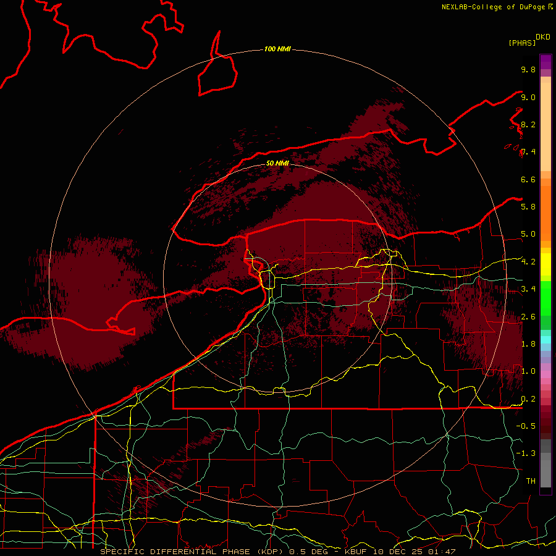Viewport: 556px width, 556px height.
Task: Select the 8.2 value on color scale
Action: click(528, 124)
